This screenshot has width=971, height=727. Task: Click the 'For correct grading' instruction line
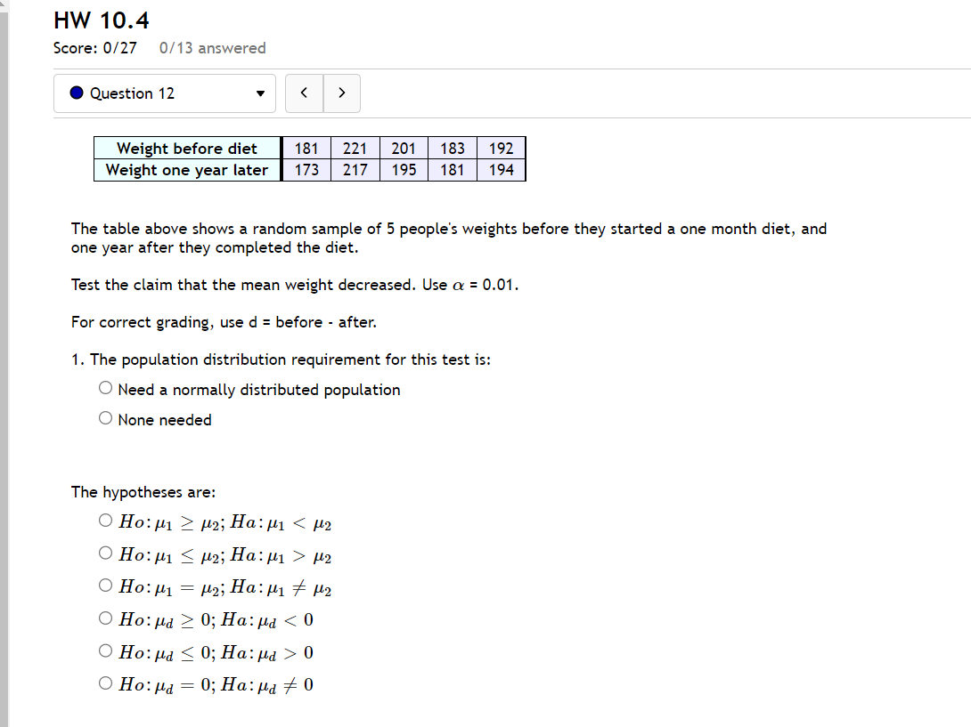[224, 322]
